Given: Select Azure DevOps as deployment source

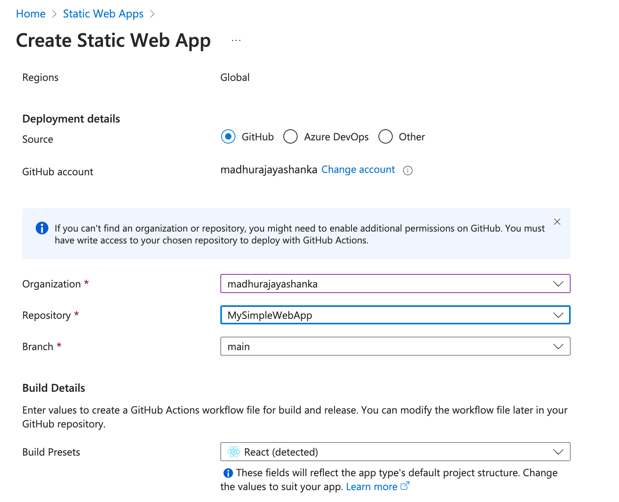Looking at the screenshot, I should pos(290,137).
